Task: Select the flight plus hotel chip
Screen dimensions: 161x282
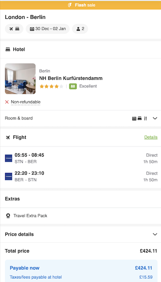Action: point(14,29)
